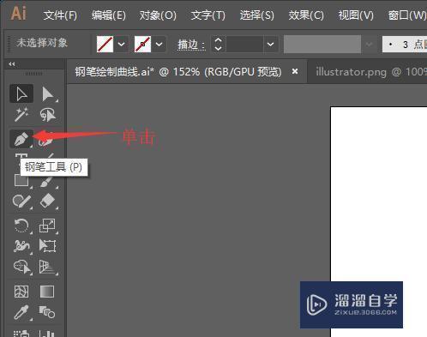Select the Shaper tool
Screen dimensions: 427x337
21,202
